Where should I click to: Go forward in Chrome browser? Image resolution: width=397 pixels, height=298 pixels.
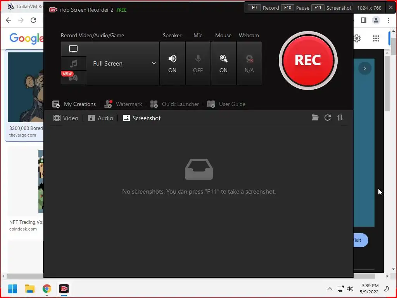point(21,20)
